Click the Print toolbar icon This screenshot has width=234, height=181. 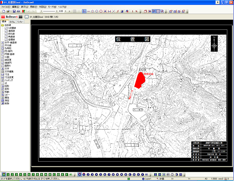pyautogui.click(x=18, y=11)
